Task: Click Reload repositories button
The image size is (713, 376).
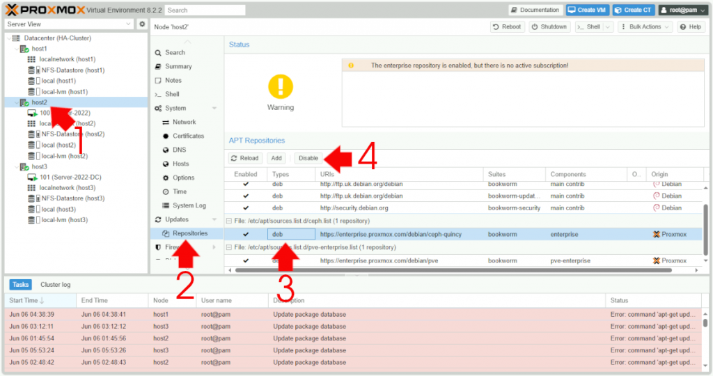Action: (x=244, y=158)
